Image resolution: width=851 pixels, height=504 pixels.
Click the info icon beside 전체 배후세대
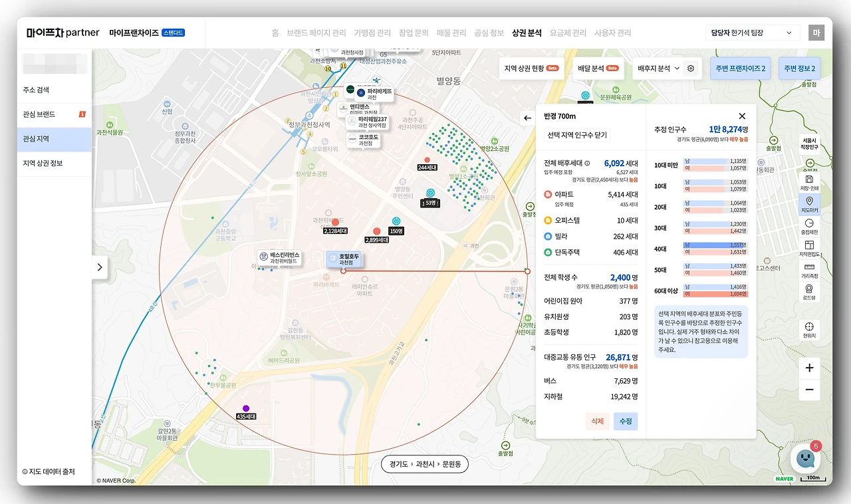coord(587,163)
